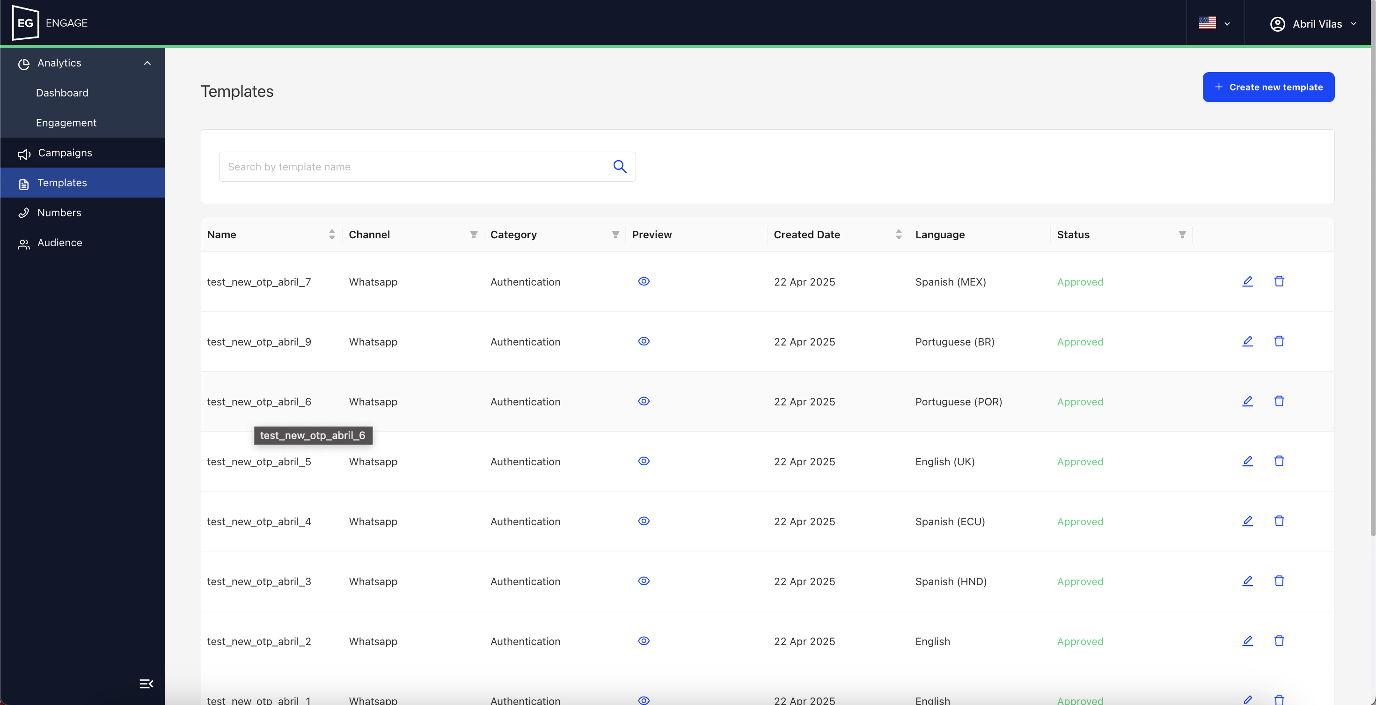Collapse the Analytics menu section

pyautogui.click(x=147, y=63)
